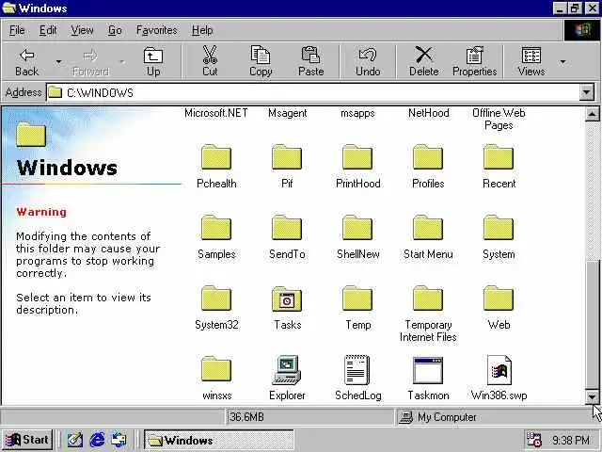Screen dimensions: 602x452
Task: Go back with the Back toolbar button
Action: [x=27, y=61]
